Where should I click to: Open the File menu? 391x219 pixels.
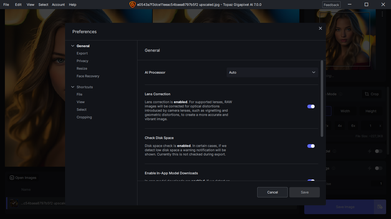(6, 5)
